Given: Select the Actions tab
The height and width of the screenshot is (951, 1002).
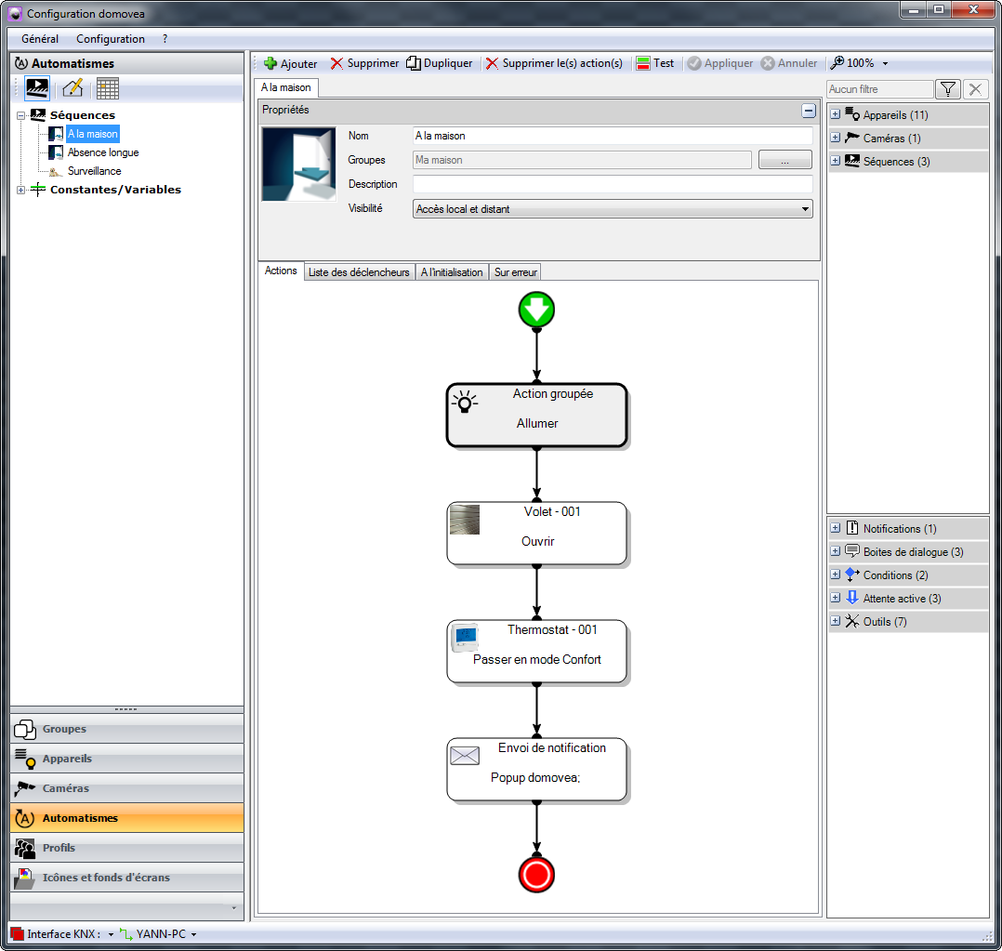Looking at the screenshot, I should tap(281, 271).
